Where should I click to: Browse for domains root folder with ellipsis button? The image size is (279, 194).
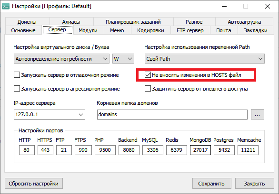257,114
